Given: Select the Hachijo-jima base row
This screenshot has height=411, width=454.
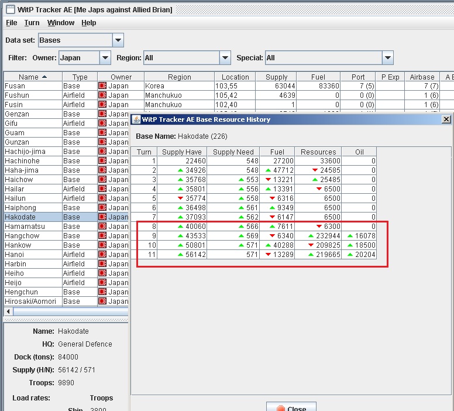Looking at the screenshot, I should [66, 151].
